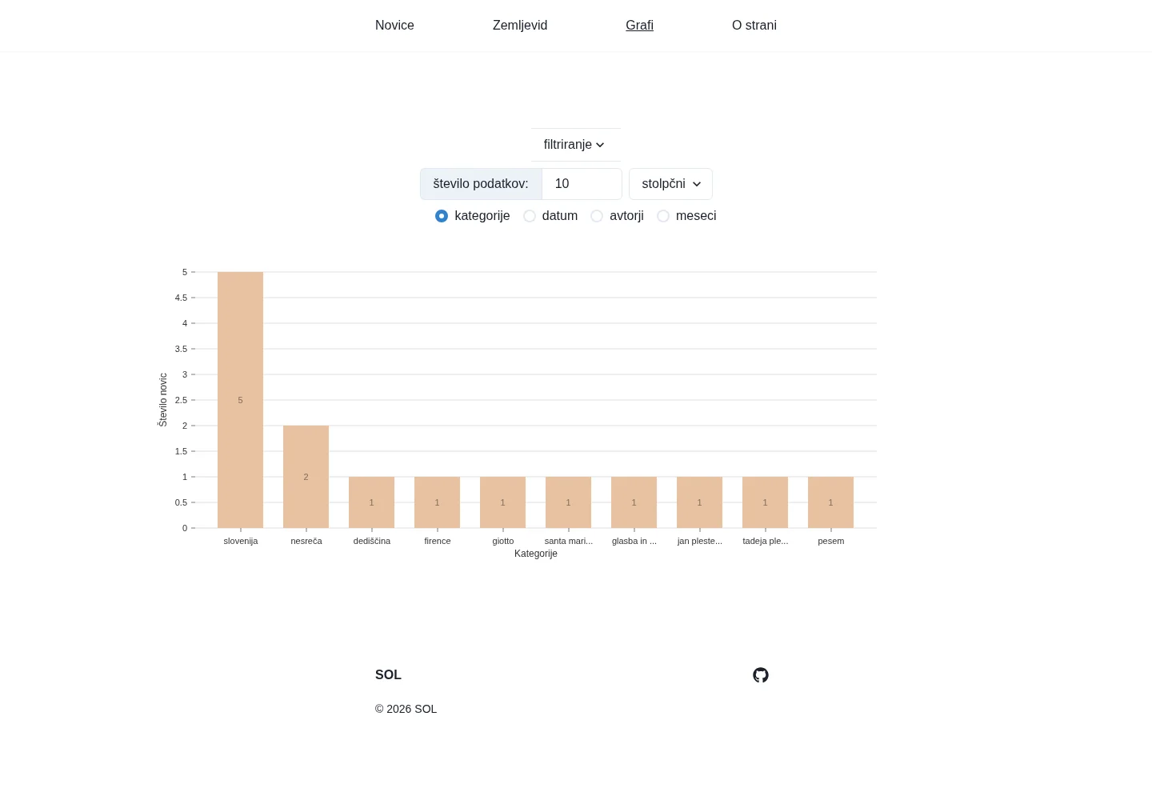Click the dediščina bar in chart
The height and width of the screenshot is (800, 1152).
click(371, 502)
